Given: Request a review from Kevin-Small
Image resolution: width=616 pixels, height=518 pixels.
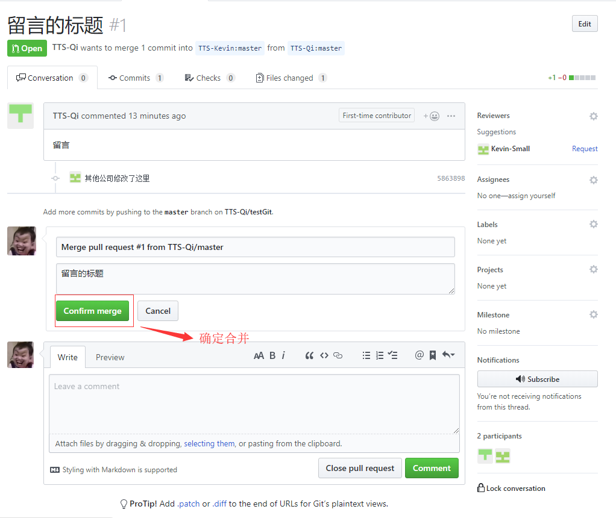Looking at the screenshot, I should (x=585, y=149).
